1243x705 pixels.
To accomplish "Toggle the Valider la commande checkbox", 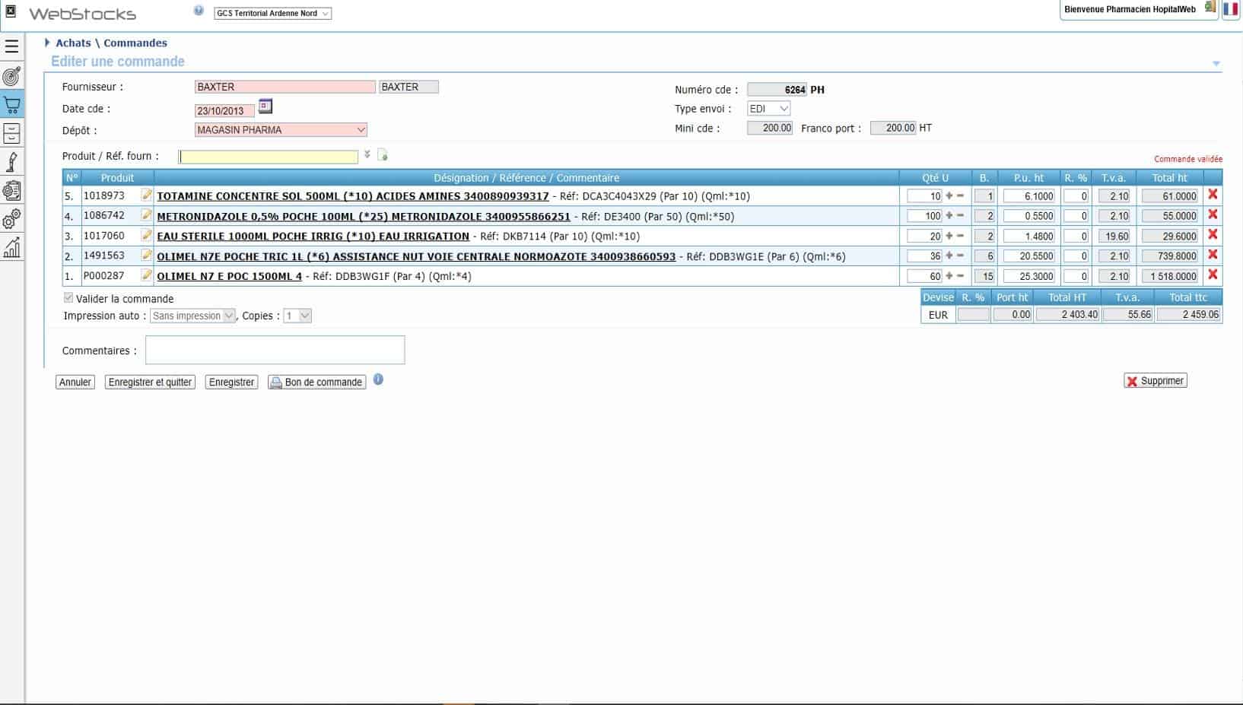I will point(68,298).
